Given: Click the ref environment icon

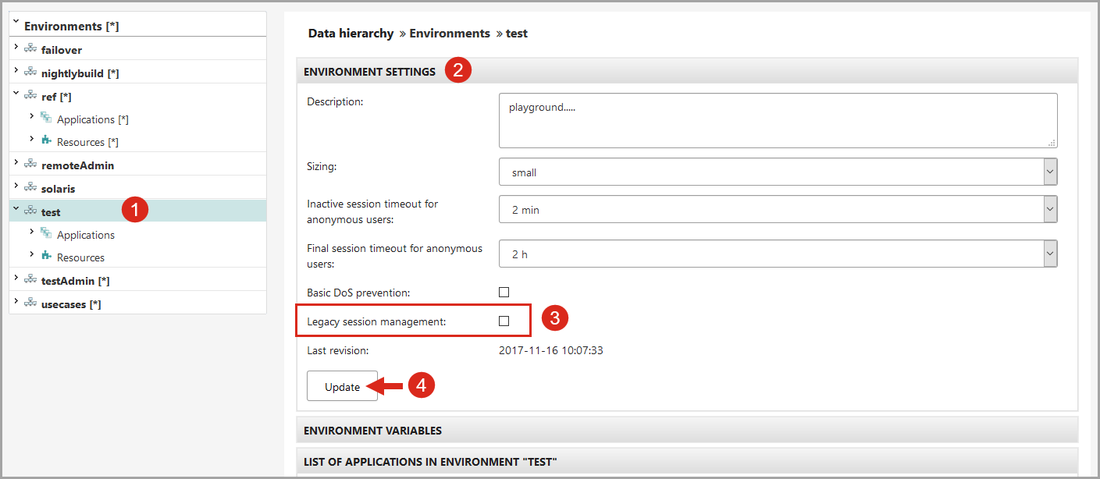Looking at the screenshot, I should [30, 96].
